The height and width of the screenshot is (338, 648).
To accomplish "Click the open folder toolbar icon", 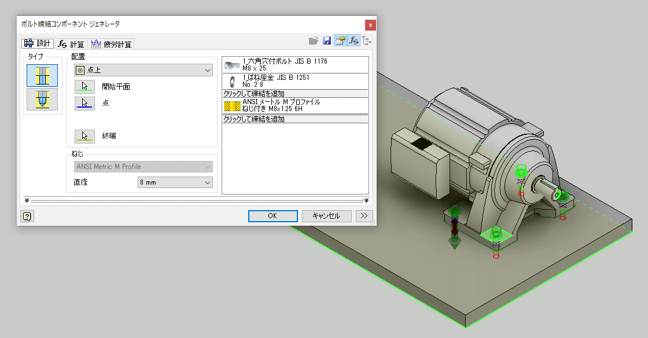I will tap(314, 41).
